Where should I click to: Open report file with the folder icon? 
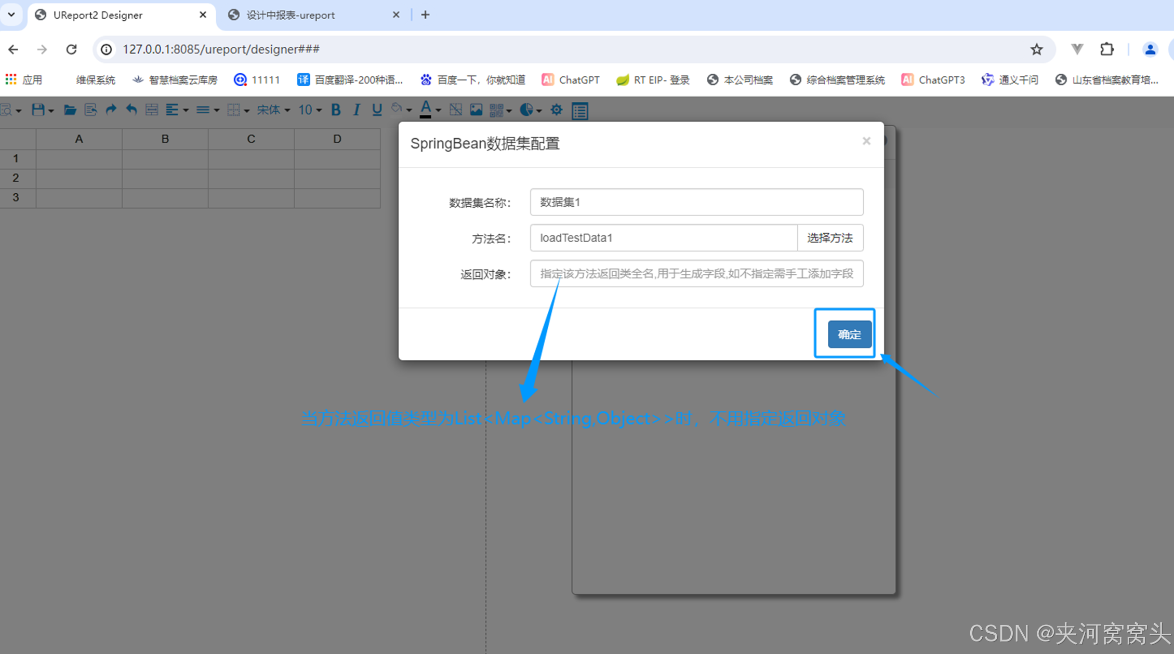[70, 110]
